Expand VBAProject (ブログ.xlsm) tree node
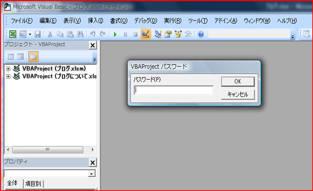313x191 pixels. 8,69
